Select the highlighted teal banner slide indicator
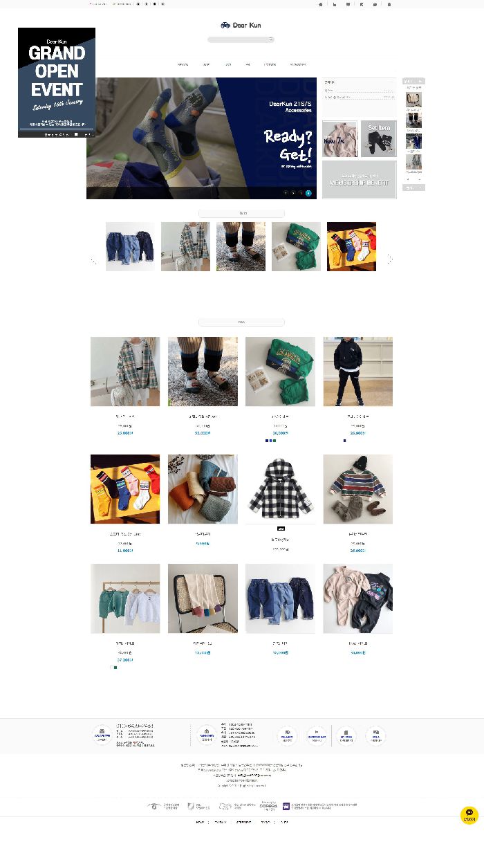 point(308,193)
